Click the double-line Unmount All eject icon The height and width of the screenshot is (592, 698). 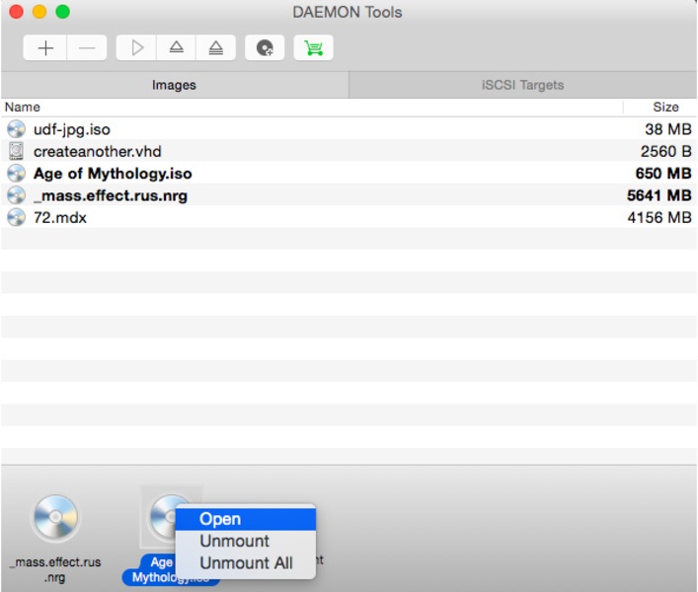tap(216, 47)
